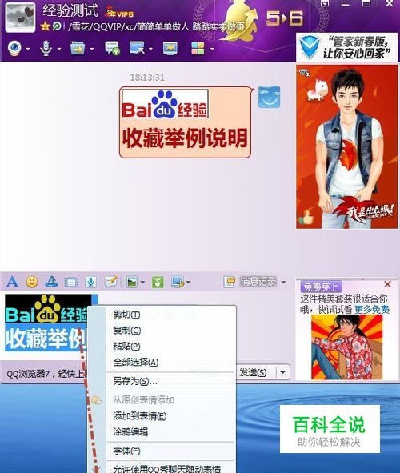
Task: Expand the 消息记录 dropdown arrow
Action: (x=283, y=283)
